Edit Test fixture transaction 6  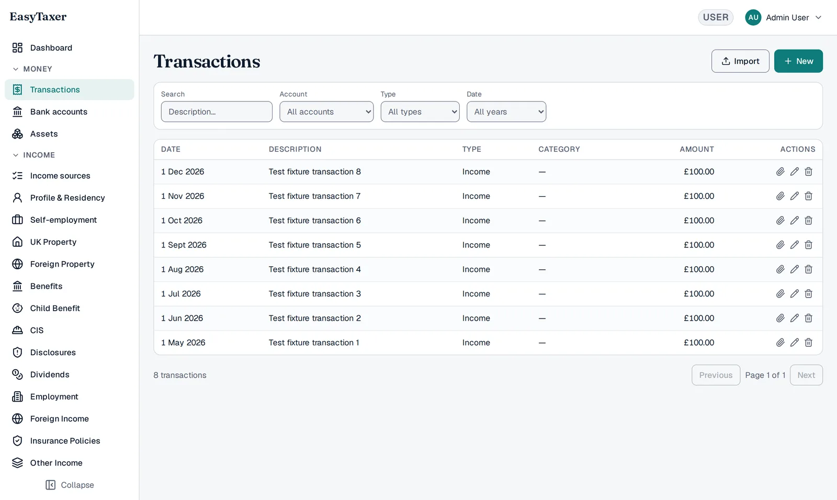coord(794,221)
